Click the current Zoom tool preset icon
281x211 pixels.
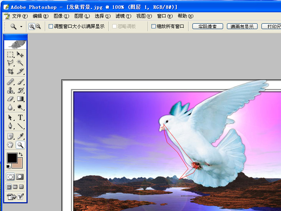[x=13, y=26]
